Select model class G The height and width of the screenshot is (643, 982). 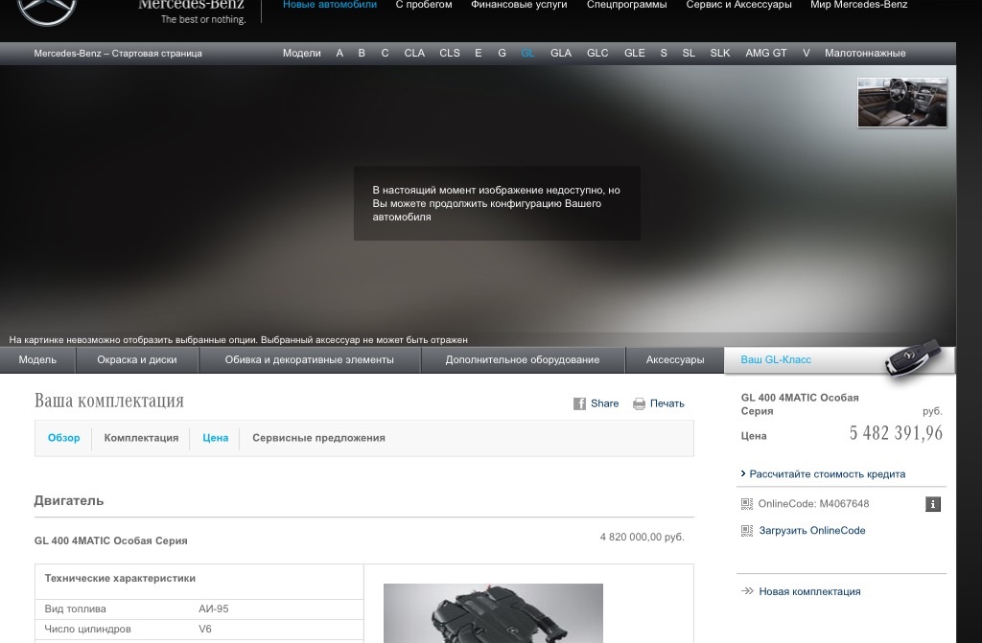[x=502, y=54]
